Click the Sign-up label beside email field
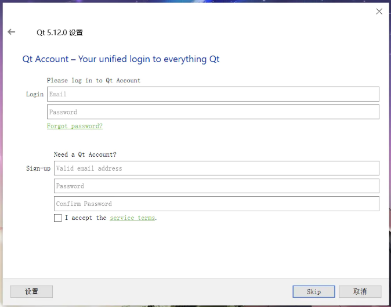 point(38,168)
